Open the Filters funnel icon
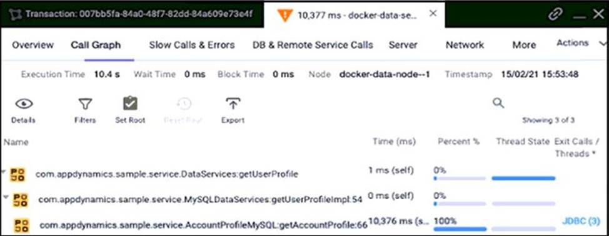The image size is (609, 236). coord(85,104)
